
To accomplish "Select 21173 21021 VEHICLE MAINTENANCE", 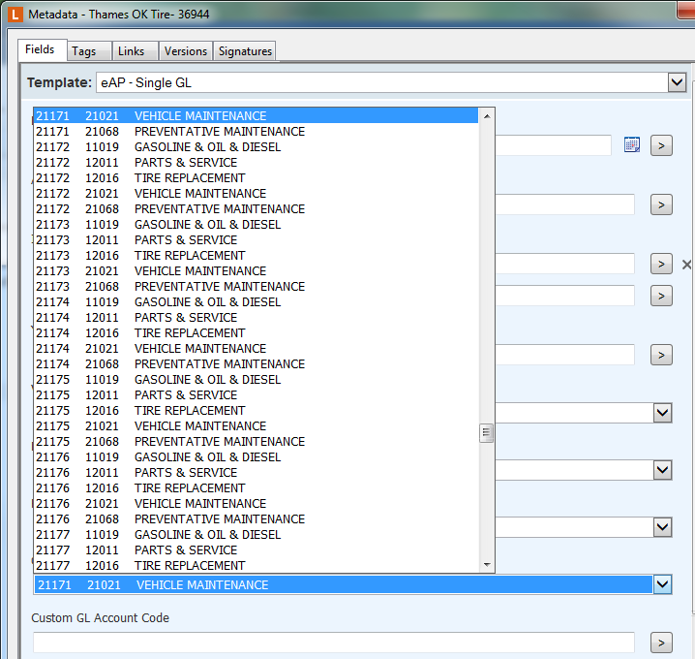I will coord(257,270).
